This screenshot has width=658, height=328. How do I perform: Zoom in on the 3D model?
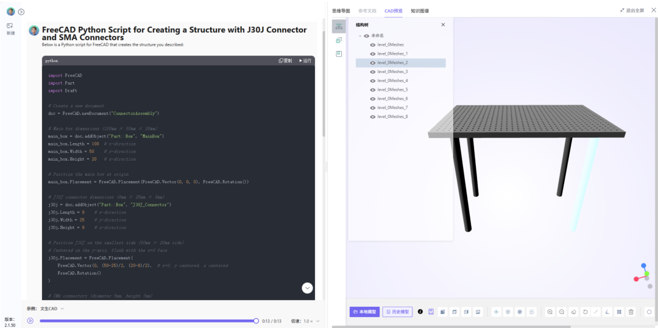click(550, 312)
